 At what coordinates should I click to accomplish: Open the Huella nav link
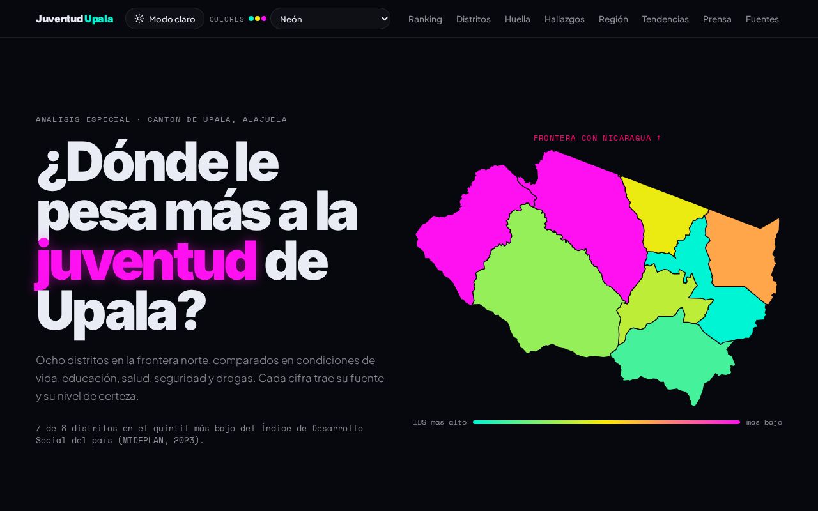click(x=518, y=19)
